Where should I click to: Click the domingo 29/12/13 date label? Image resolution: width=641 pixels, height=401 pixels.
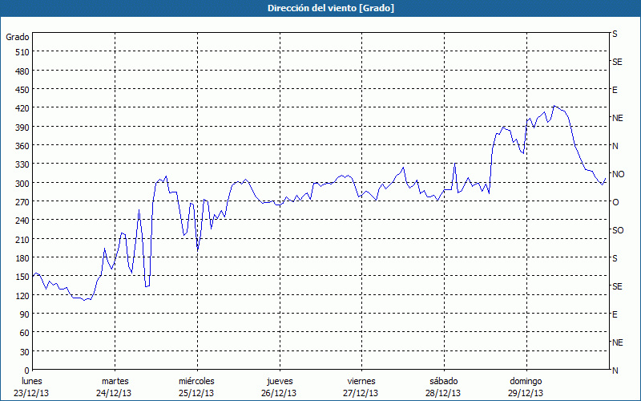point(526,387)
